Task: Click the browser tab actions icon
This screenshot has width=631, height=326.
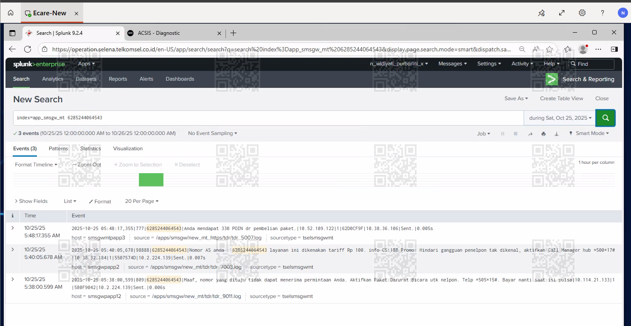Action: [12, 33]
